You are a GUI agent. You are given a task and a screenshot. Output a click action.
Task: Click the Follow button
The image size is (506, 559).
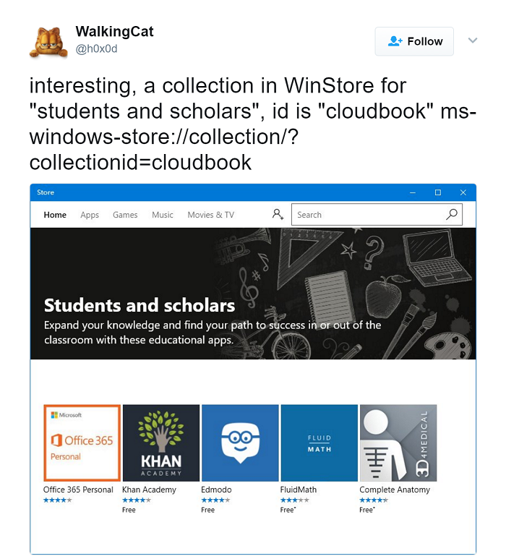point(414,41)
